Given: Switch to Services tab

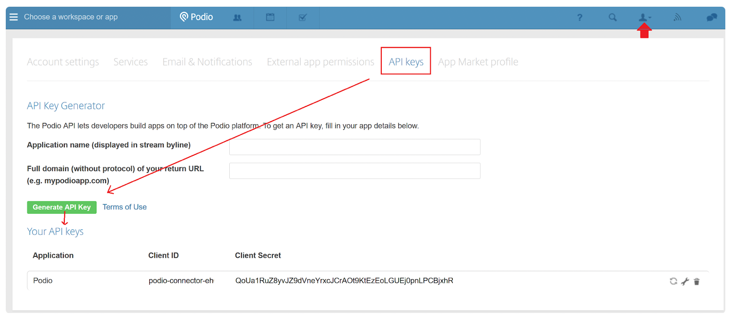Looking at the screenshot, I should click(x=130, y=62).
